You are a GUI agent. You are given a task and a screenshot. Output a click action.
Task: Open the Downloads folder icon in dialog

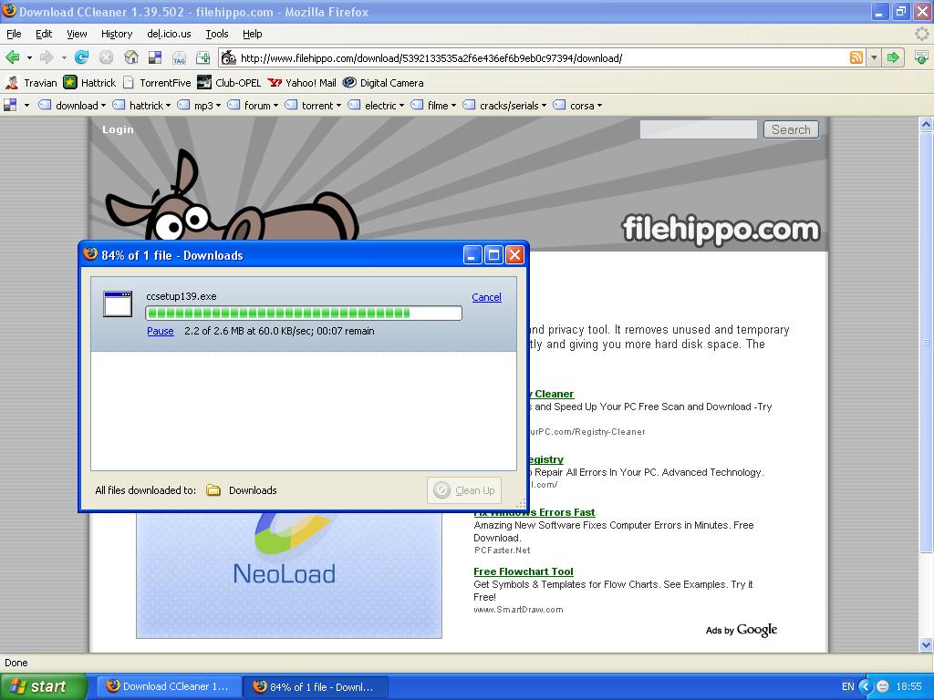click(213, 490)
